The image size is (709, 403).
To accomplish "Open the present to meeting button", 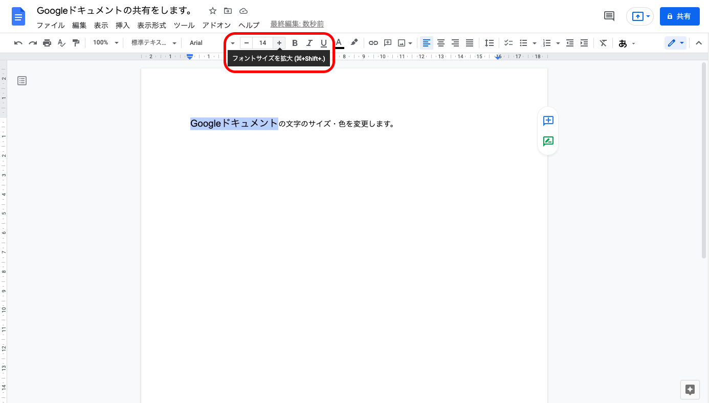I will (x=640, y=16).
